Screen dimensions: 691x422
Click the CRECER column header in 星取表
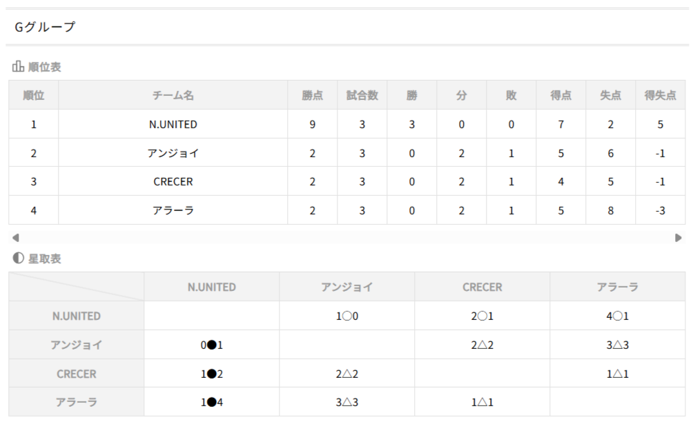pos(482,287)
